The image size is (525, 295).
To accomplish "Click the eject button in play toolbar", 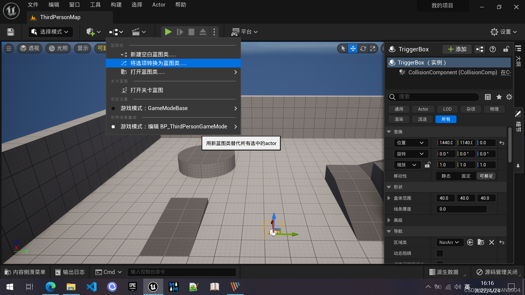I will point(203,32).
